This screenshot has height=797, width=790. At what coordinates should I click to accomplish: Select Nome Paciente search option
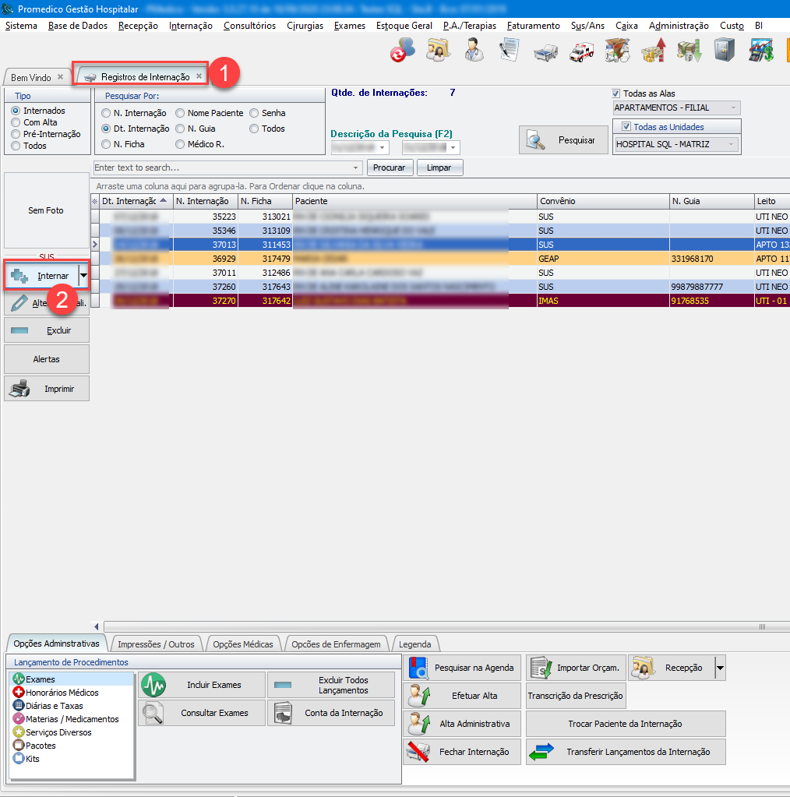pyautogui.click(x=181, y=114)
